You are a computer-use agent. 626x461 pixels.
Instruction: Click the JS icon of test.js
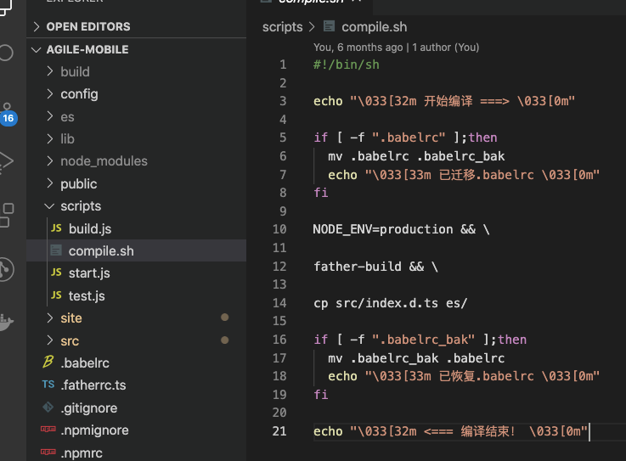tap(56, 295)
